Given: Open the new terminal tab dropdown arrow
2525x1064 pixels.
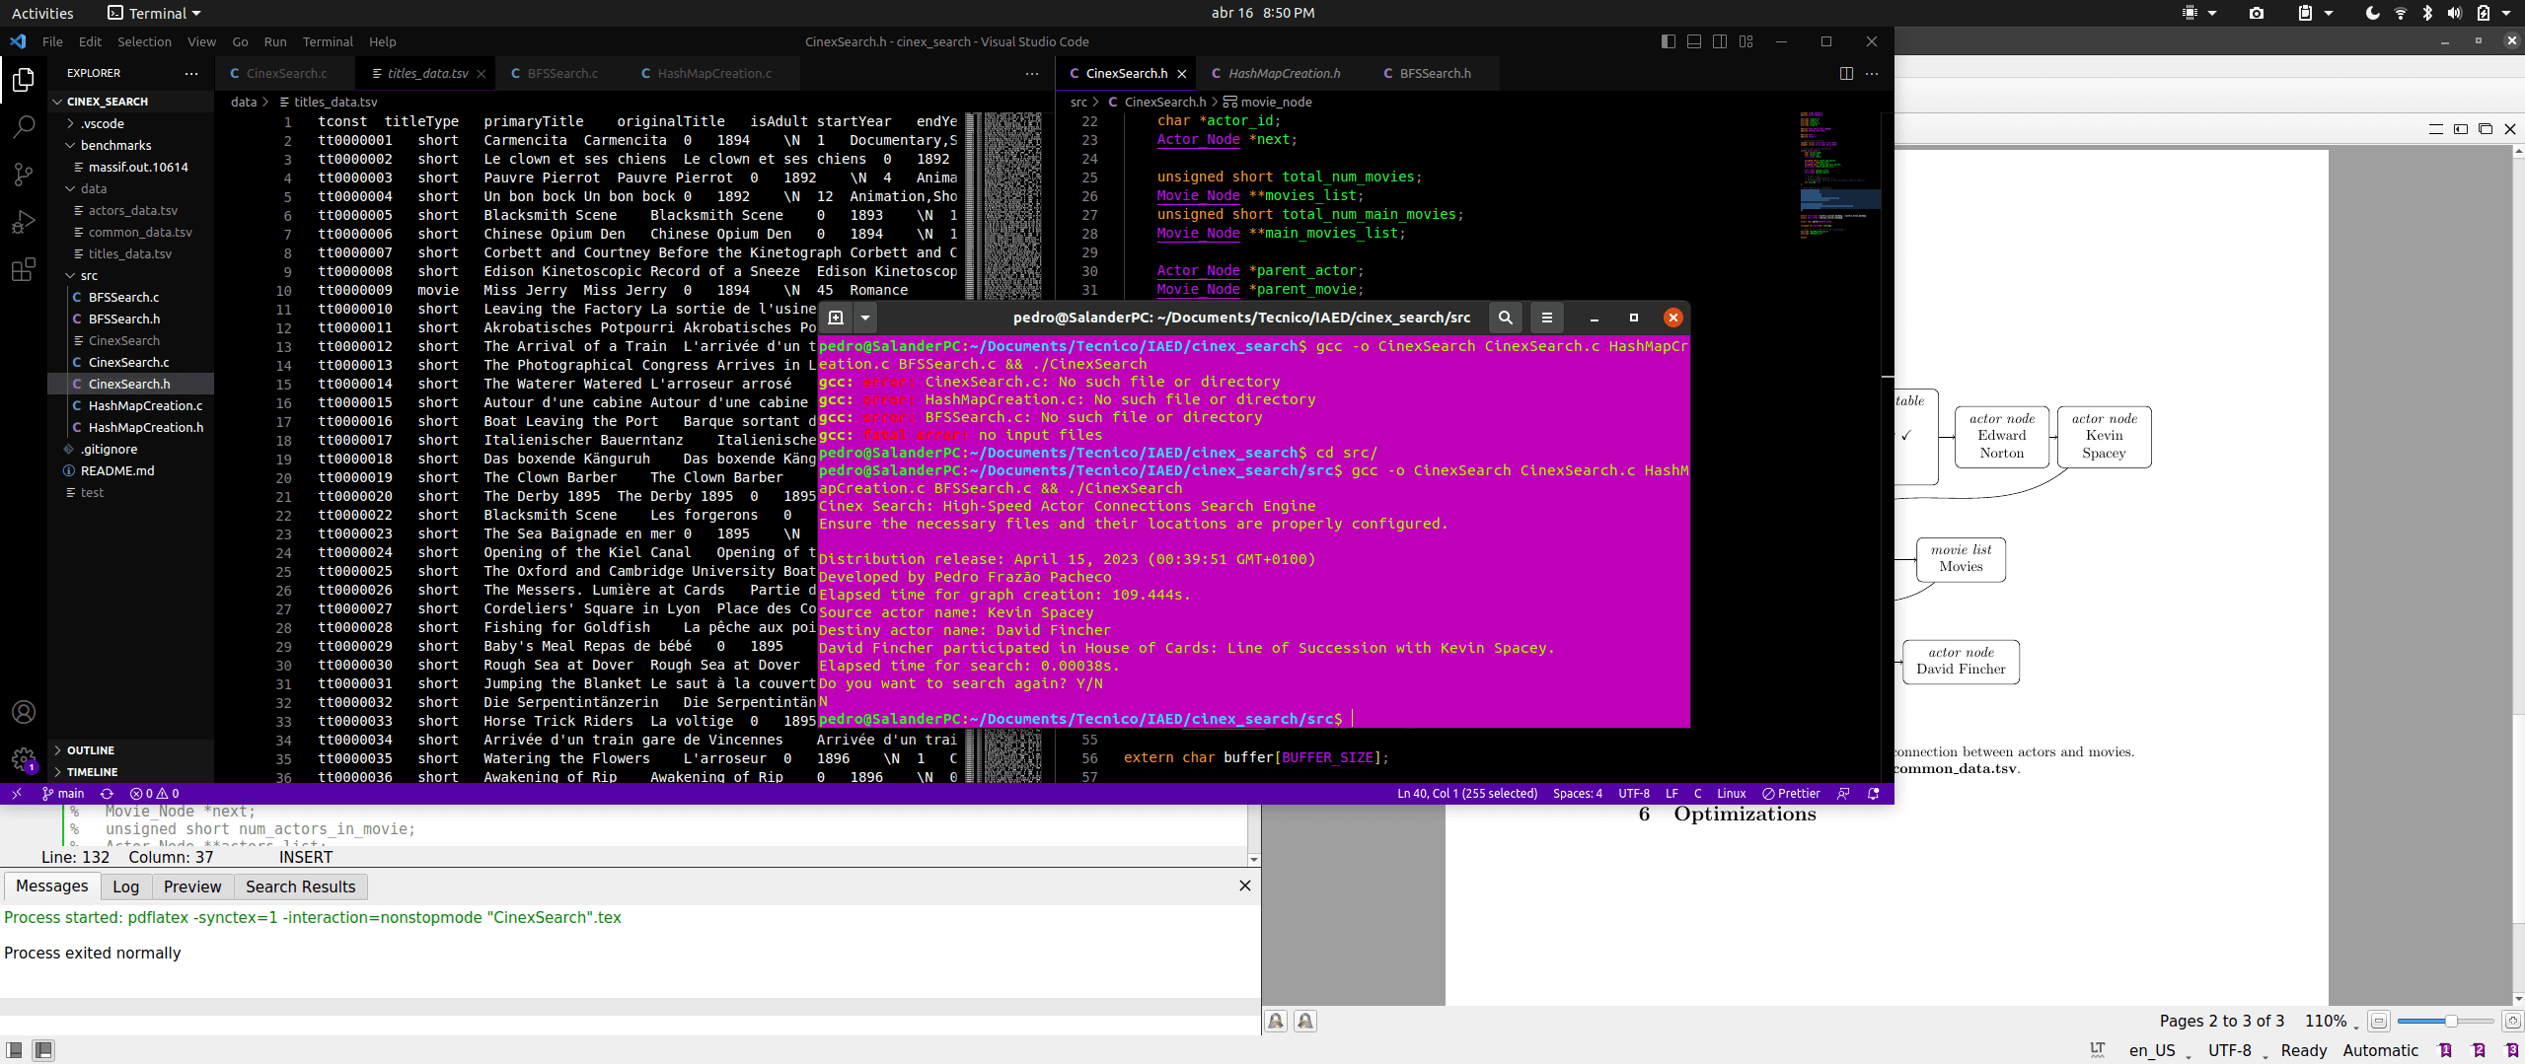Looking at the screenshot, I should (864, 318).
